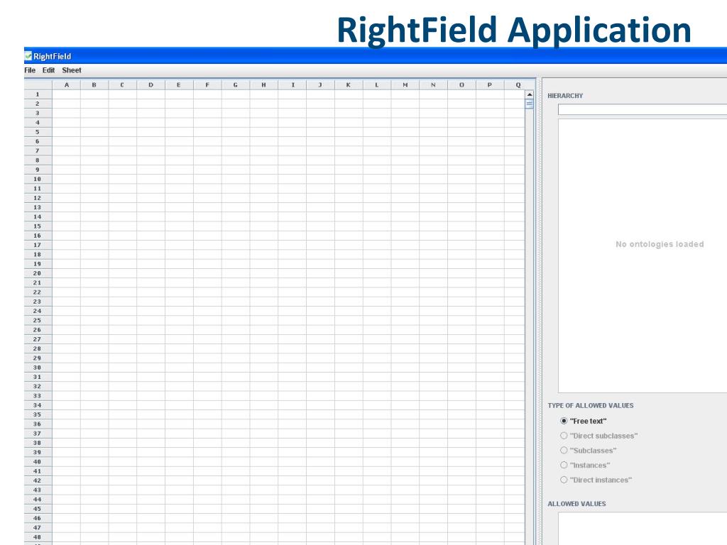Select column O header

point(461,85)
